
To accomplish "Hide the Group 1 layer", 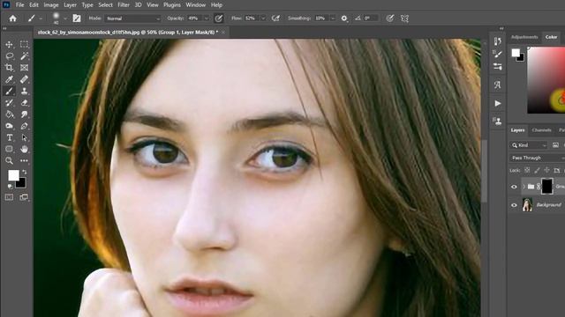I will (x=514, y=187).
